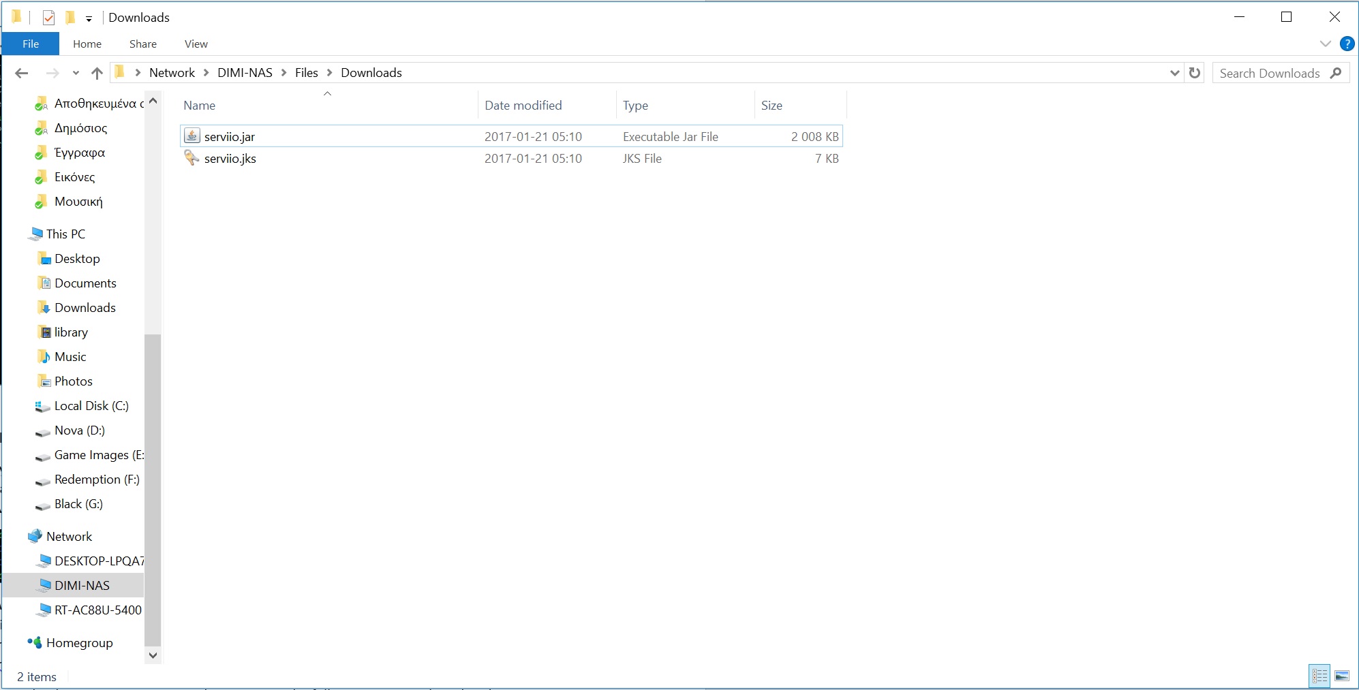
Task: Click the Properties icon in title bar
Action: 48,18
